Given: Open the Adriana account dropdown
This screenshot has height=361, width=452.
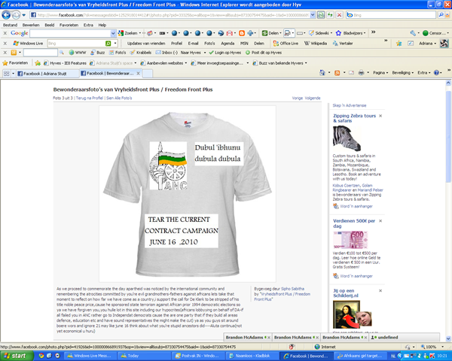Looking at the screenshot, I should click(427, 43).
